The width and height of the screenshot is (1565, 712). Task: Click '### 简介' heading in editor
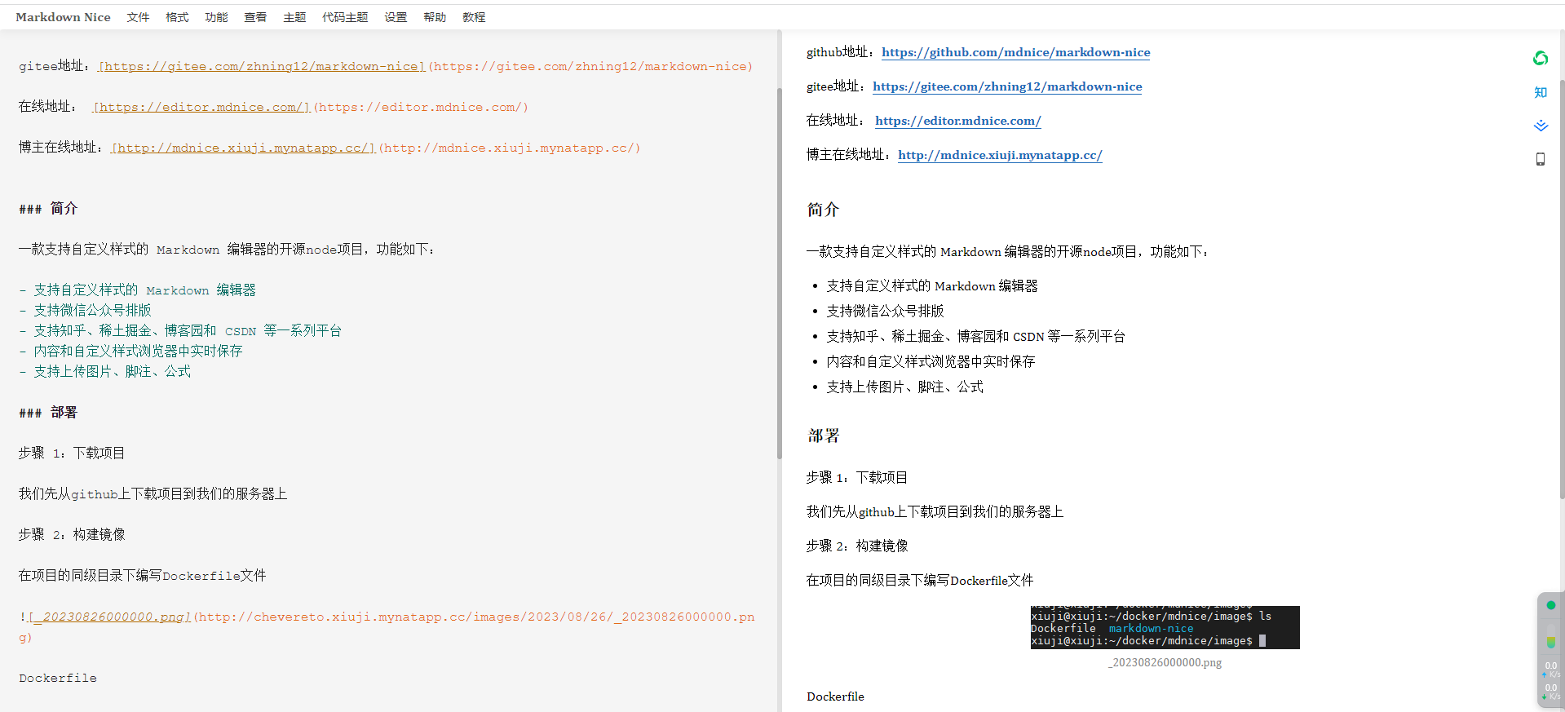48,209
